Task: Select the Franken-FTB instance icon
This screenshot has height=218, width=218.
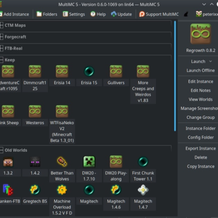Action: click(x=8, y=190)
